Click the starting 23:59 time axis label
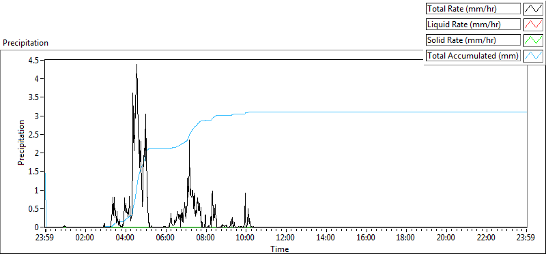 46,238
